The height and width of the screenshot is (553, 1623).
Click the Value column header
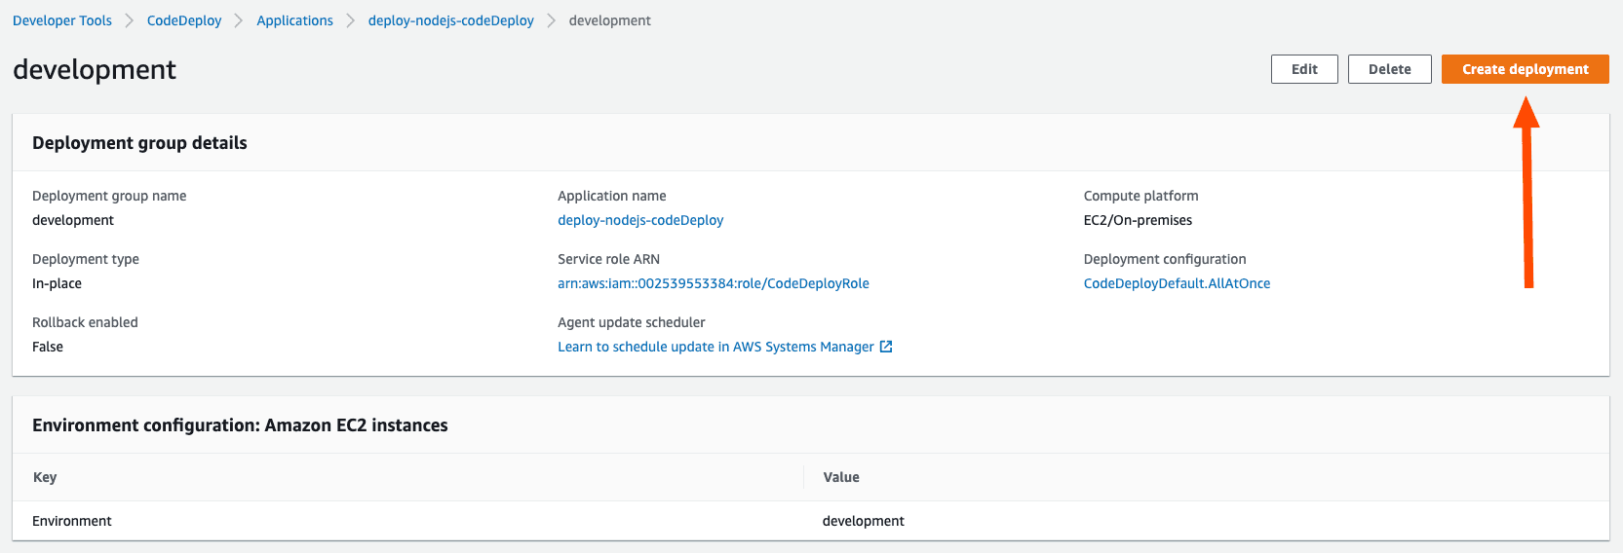point(841,477)
